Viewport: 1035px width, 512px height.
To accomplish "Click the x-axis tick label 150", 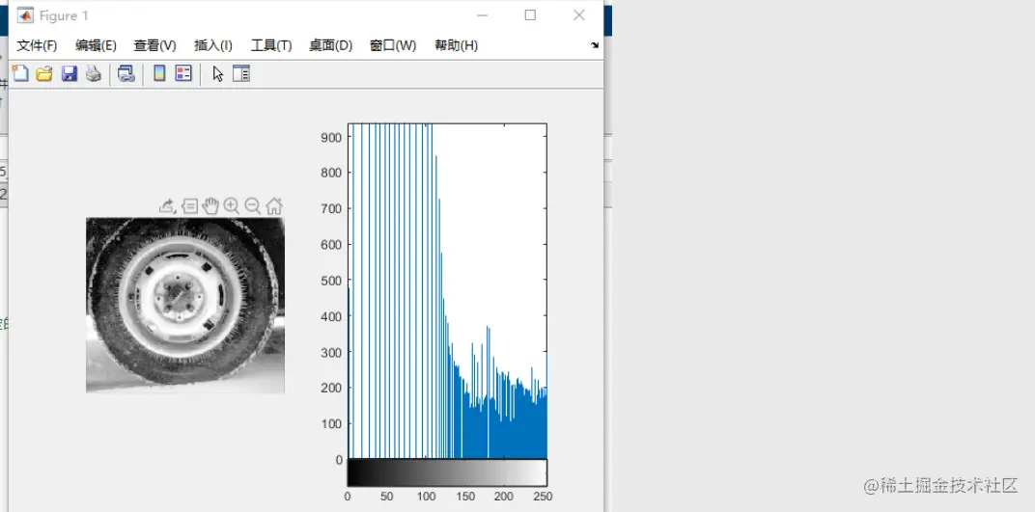I will click(464, 497).
